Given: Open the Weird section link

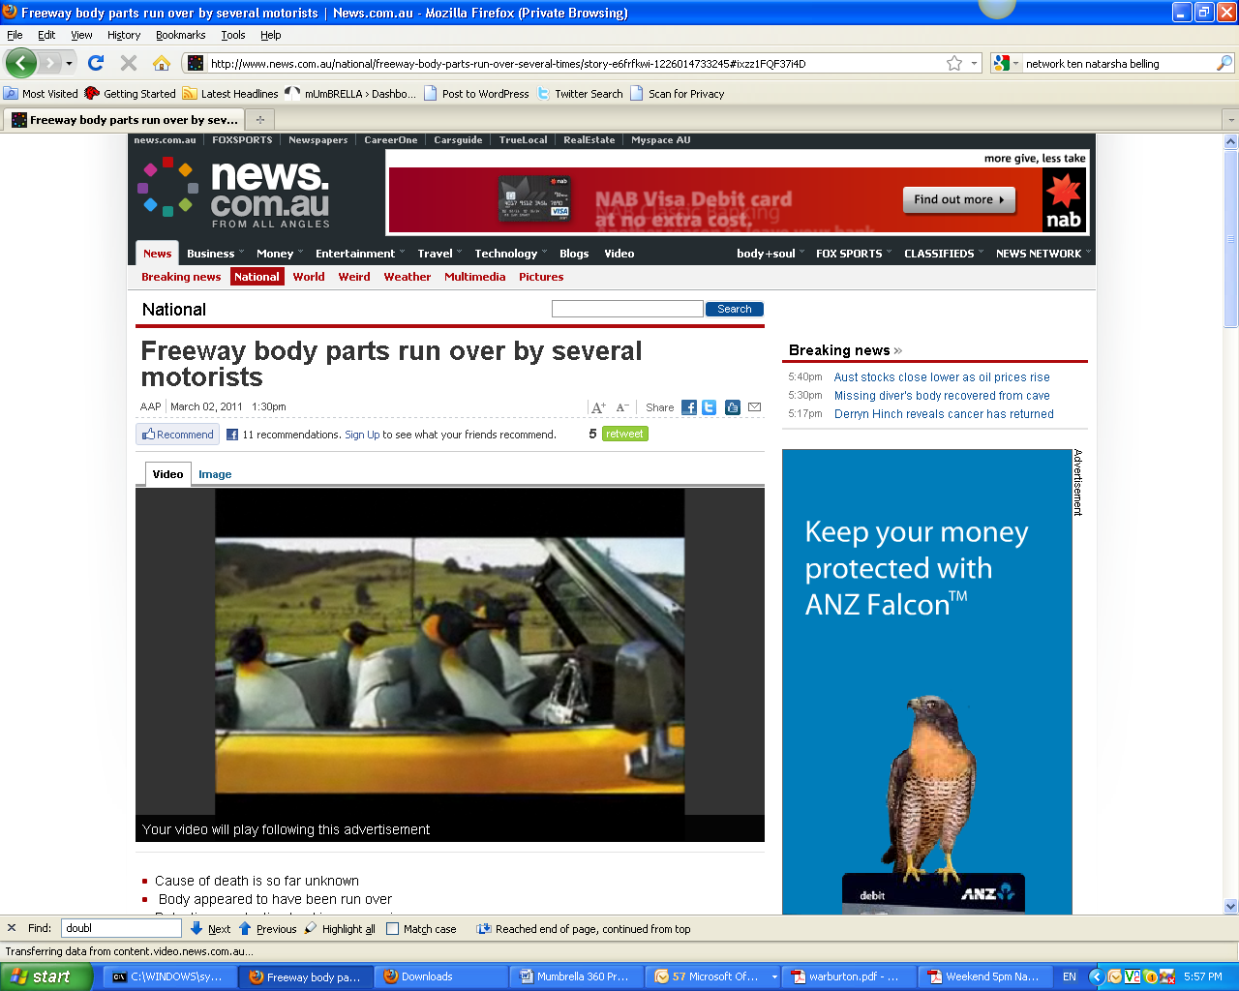Looking at the screenshot, I should (354, 277).
